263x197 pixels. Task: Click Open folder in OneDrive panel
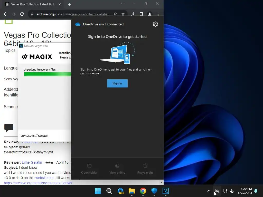89,169
